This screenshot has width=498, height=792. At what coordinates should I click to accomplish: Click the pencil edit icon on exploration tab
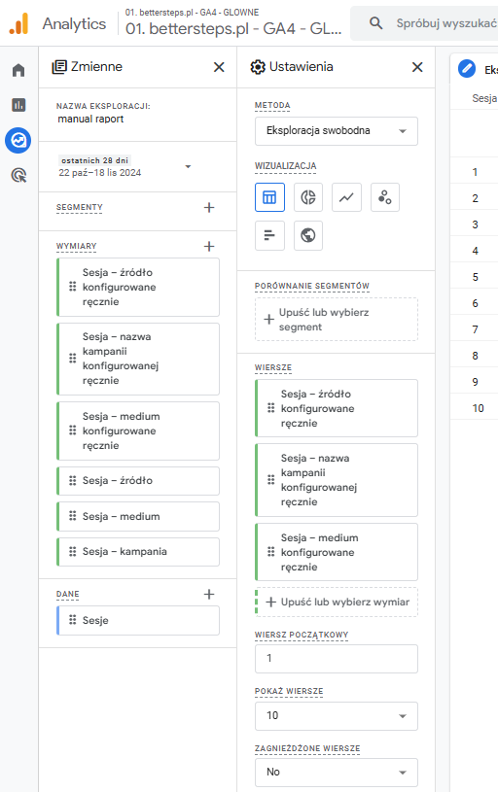(467, 69)
